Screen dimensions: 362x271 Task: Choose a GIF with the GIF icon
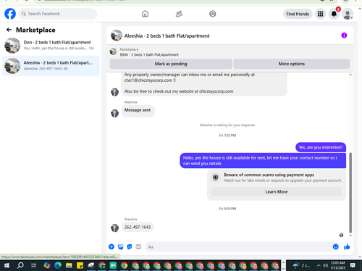pyautogui.click(x=138, y=246)
